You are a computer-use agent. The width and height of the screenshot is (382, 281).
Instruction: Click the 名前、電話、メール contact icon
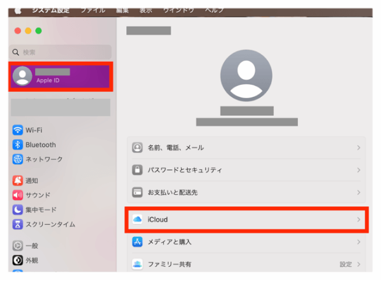pos(137,148)
